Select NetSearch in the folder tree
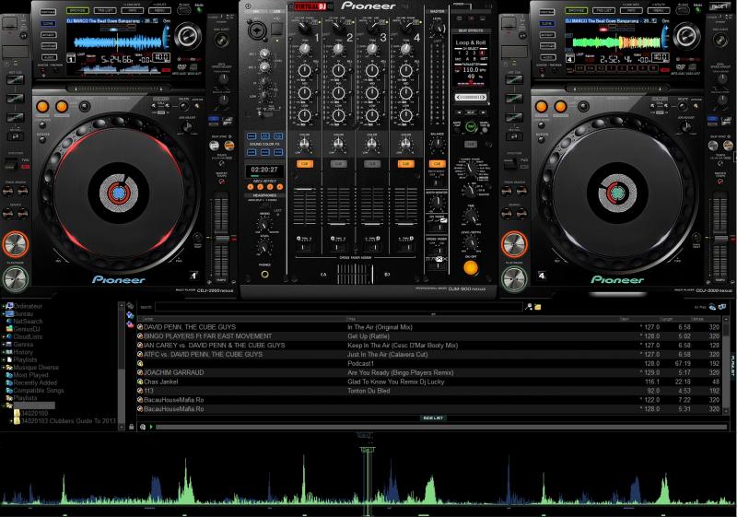This screenshot has width=737, height=517. pos(28,322)
